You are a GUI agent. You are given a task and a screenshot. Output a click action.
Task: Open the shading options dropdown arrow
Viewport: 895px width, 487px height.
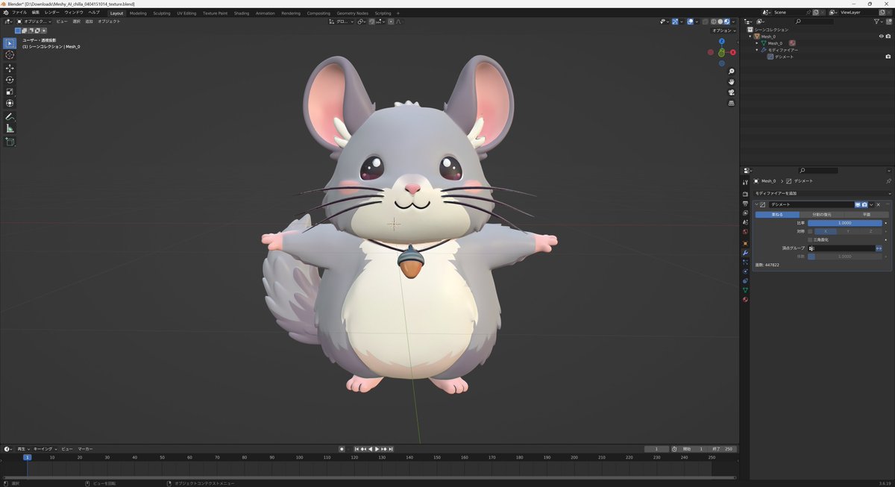734,22
